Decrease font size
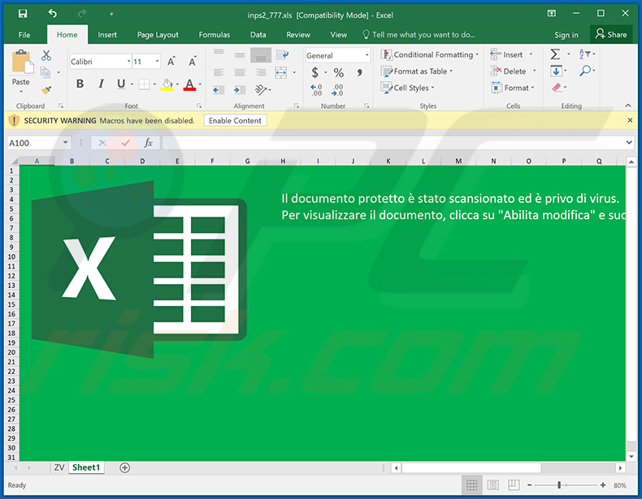 pos(192,62)
